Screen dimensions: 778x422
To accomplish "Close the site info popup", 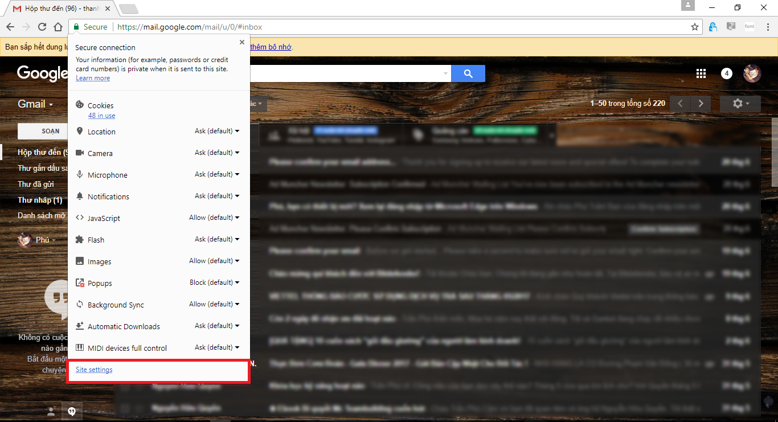I will (242, 42).
